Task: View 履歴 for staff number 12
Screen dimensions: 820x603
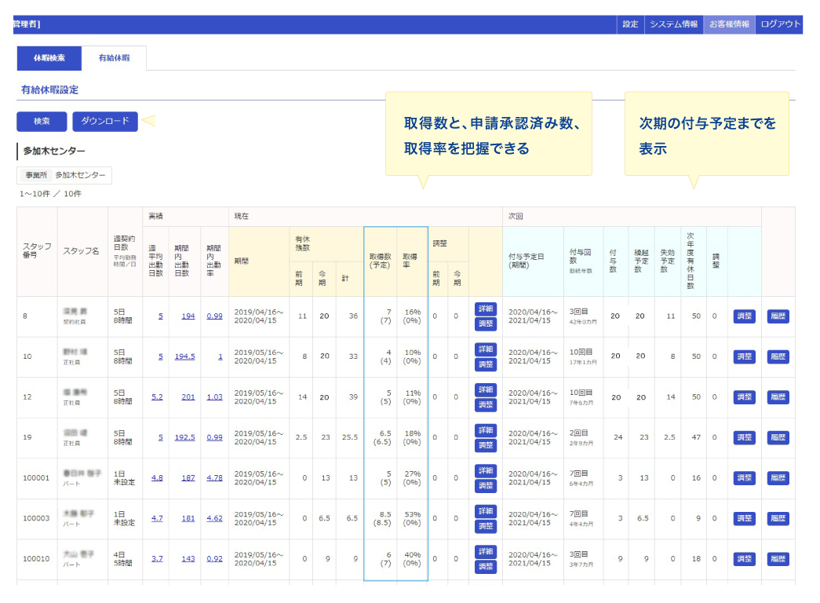Action: [778, 397]
